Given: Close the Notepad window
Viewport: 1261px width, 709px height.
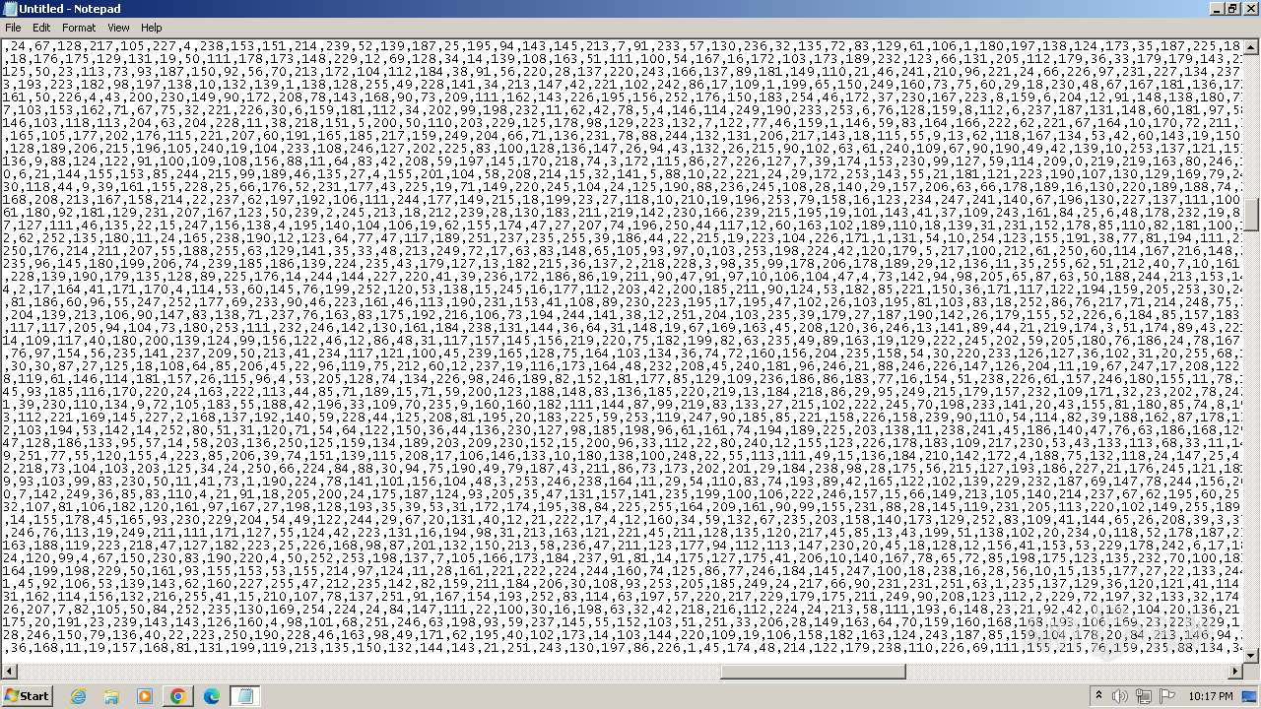Looking at the screenshot, I should [x=1250, y=9].
